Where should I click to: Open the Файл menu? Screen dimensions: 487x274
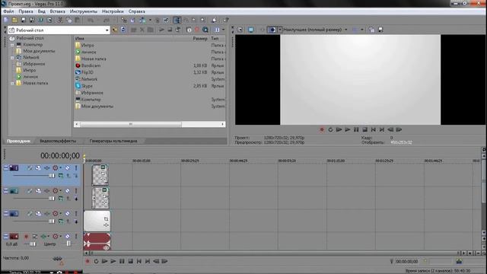[8, 11]
